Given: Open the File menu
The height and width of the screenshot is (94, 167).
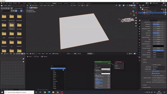Looking at the screenshot, I should click(4, 3).
